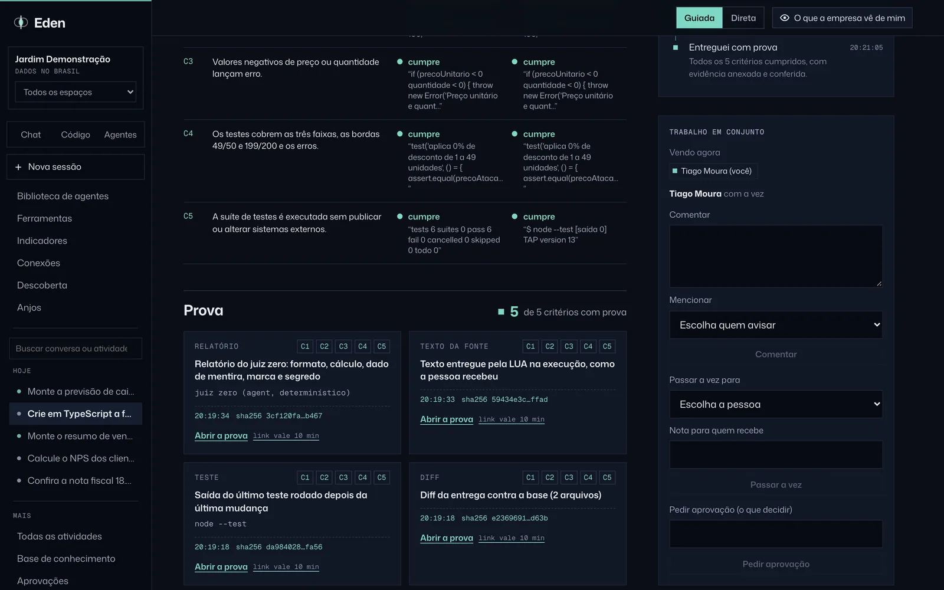
Task: Click Abrir a prova in Teste card
Action: coord(221,566)
